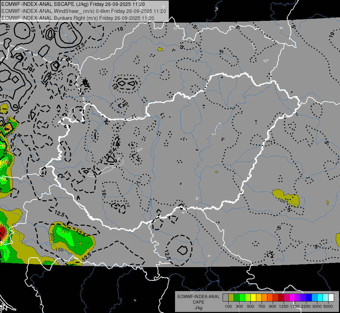Click the purple legend swatch after 1750
Image resolution: width=340 pixels, height=313 pixels.
(x=298, y=297)
